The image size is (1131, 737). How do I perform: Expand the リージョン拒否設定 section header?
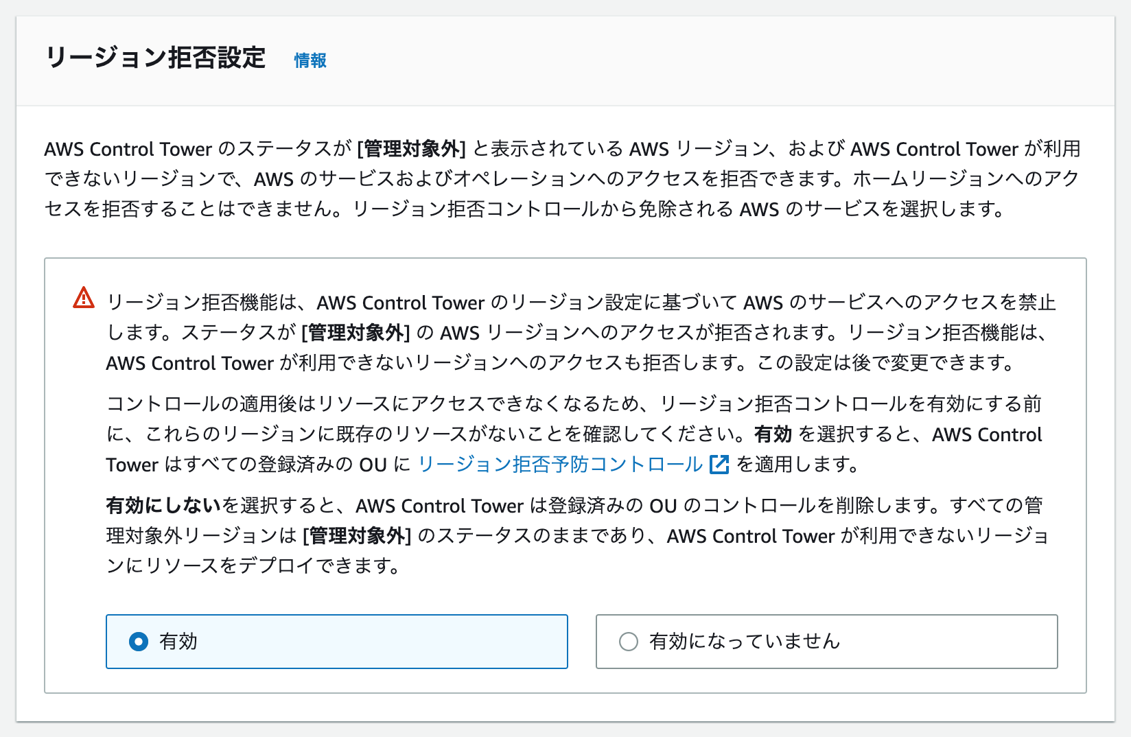156,58
